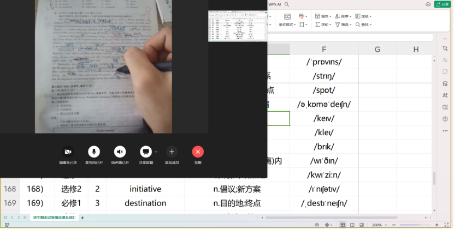Select the cursor tool in right sidebar
Image resolution: width=454 pixels, height=229 pixels.
(x=445, y=49)
